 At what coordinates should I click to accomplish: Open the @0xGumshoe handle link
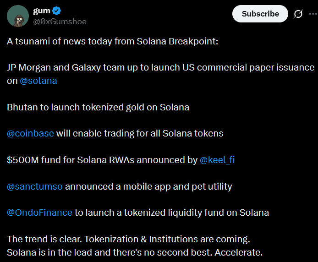[x=60, y=22]
